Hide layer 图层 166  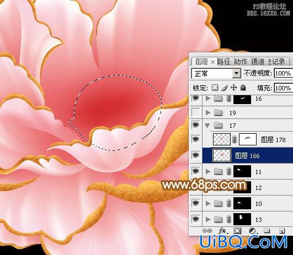click(195, 155)
